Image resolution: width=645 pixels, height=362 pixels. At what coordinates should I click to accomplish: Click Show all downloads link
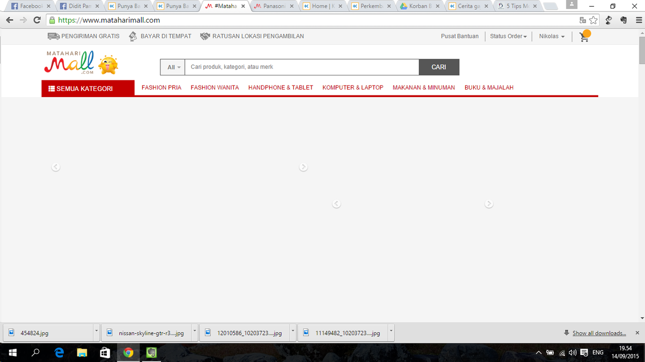click(599, 333)
